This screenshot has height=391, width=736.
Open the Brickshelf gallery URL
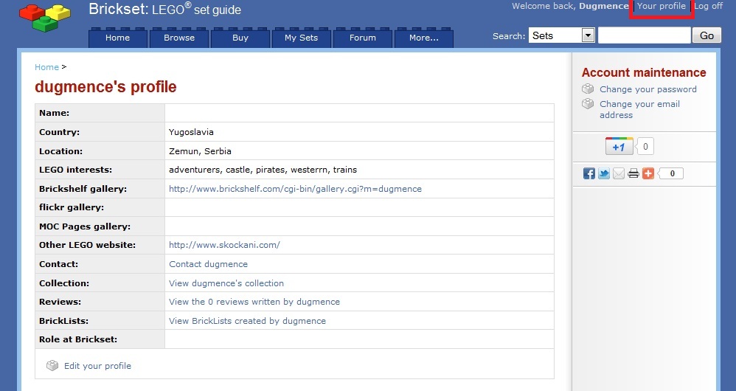295,189
